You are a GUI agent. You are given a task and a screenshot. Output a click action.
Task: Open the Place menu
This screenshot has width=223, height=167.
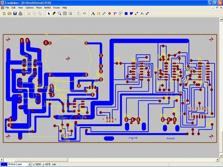click(39, 8)
